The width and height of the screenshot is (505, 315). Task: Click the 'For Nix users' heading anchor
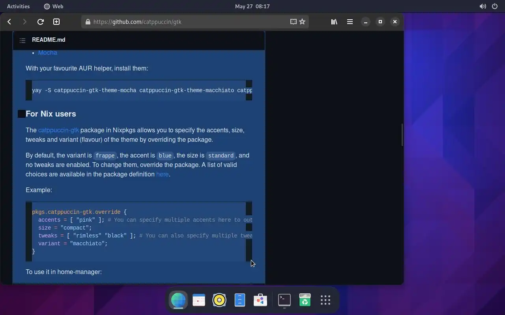pos(22,114)
